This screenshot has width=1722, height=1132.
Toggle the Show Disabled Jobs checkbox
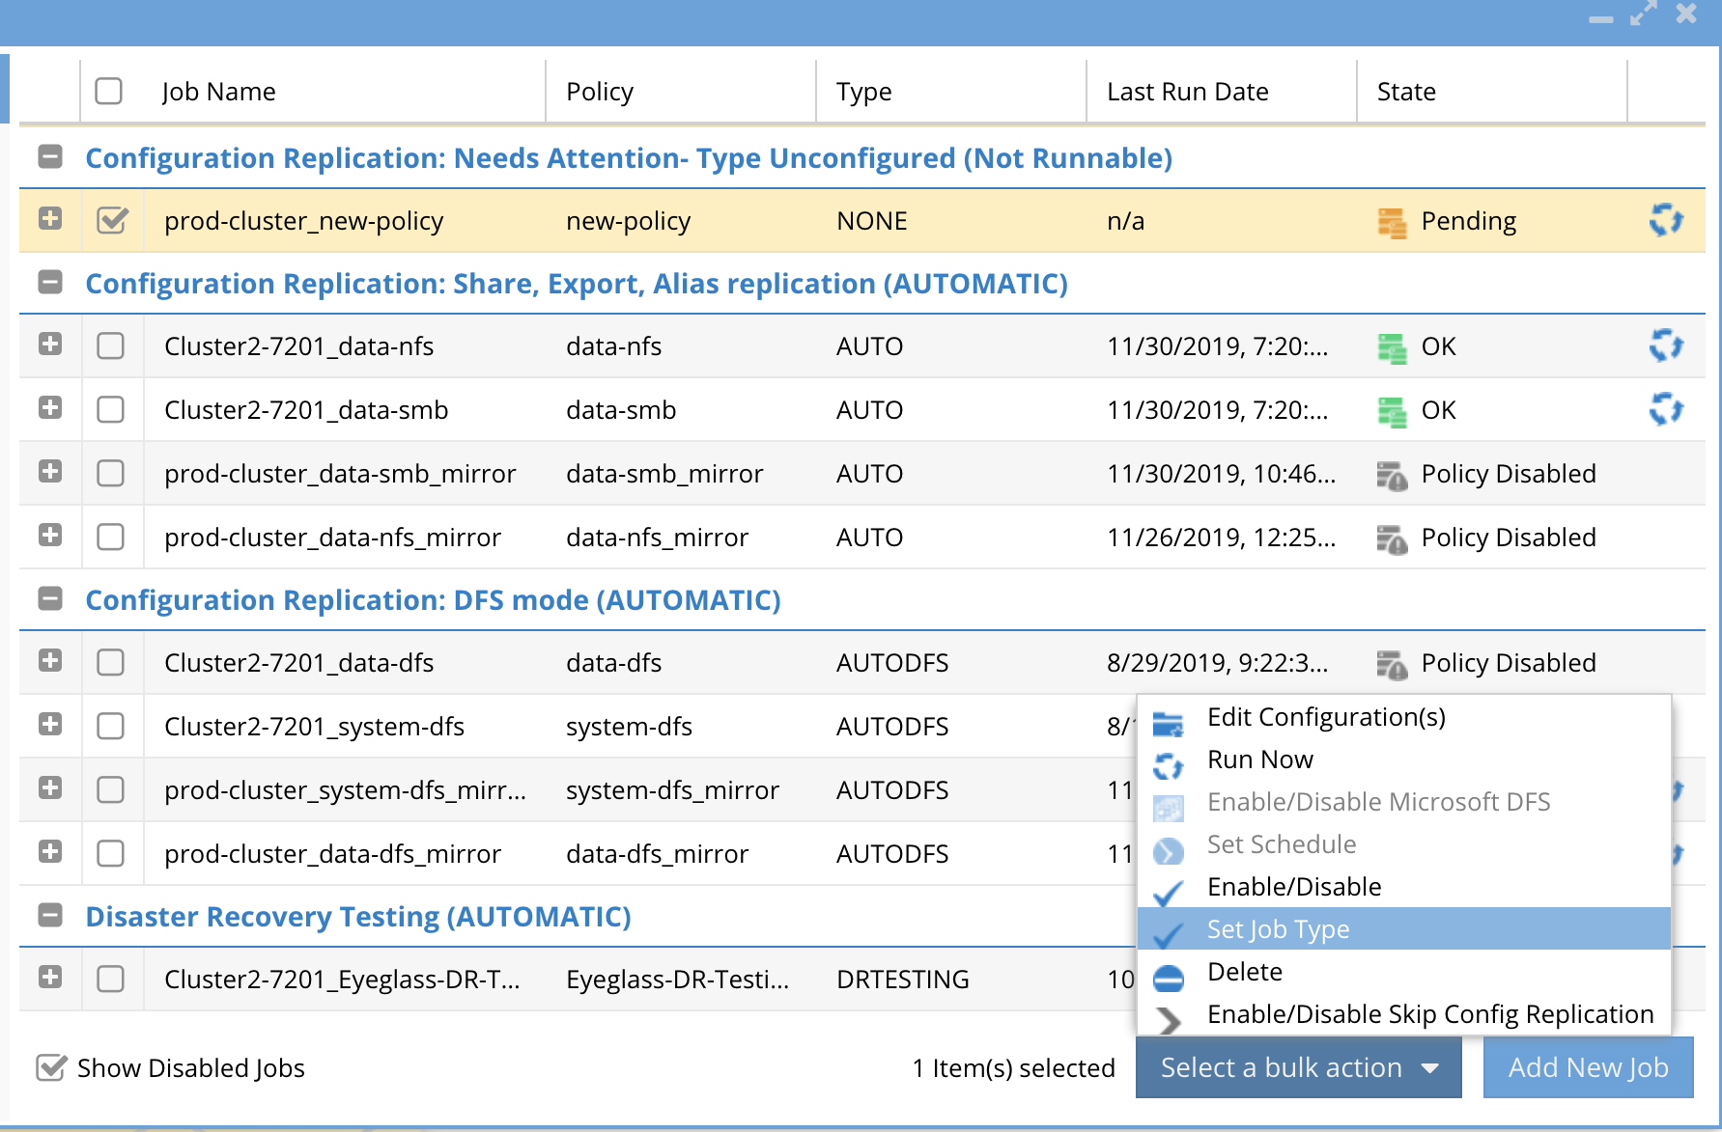(50, 1067)
